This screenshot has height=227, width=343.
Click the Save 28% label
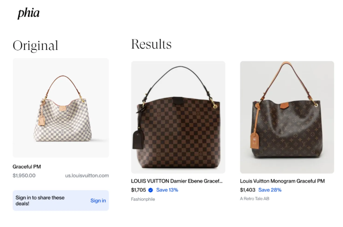[270, 190]
